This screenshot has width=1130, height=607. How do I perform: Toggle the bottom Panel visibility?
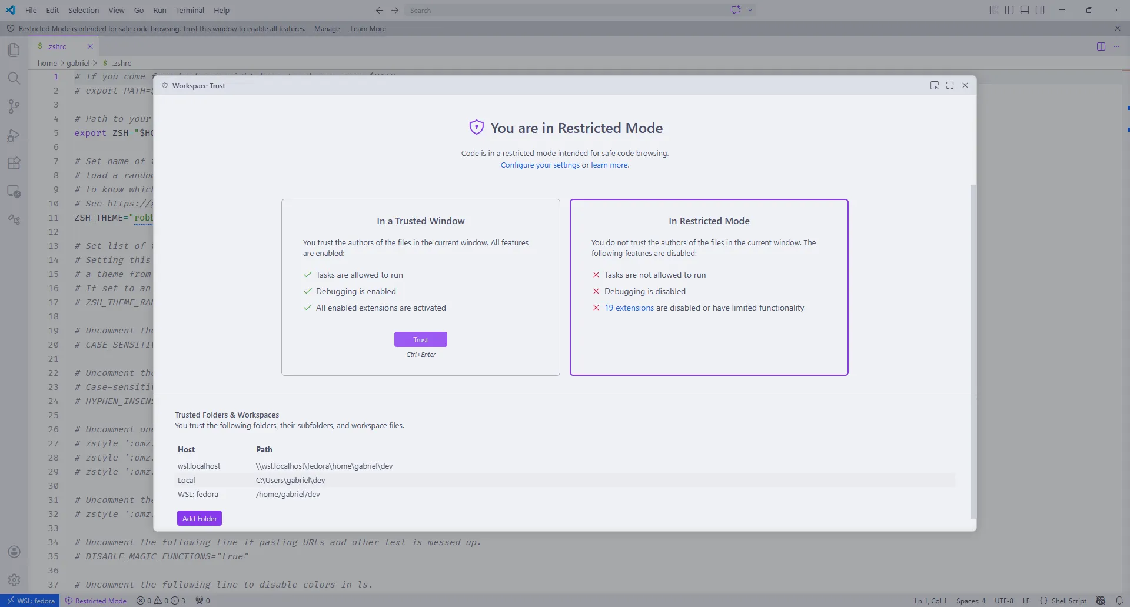click(x=1025, y=10)
